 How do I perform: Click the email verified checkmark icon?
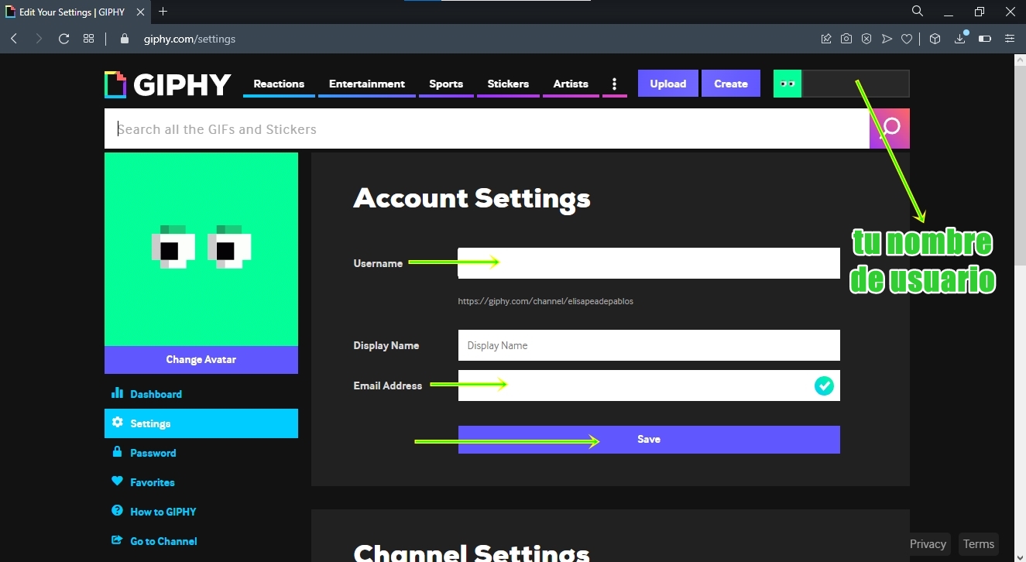[824, 386]
